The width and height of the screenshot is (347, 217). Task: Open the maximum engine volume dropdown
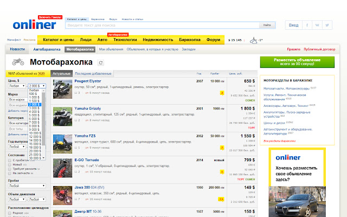37,200
